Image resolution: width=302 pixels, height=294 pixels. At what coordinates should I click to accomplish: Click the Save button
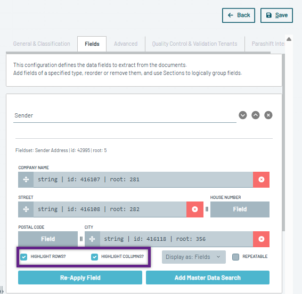click(276, 15)
